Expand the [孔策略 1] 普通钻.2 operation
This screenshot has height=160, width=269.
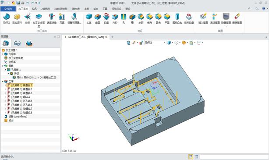(6, 89)
